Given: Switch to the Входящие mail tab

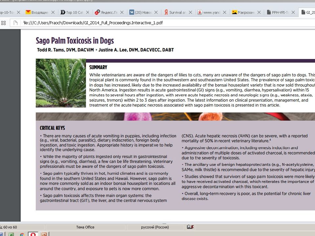Looking at the screenshot, I should click(x=40, y=12).
